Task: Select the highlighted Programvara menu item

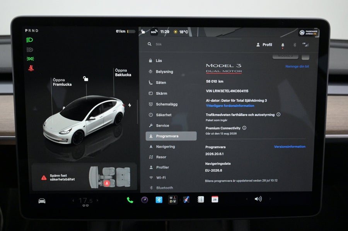Action: (x=171, y=136)
